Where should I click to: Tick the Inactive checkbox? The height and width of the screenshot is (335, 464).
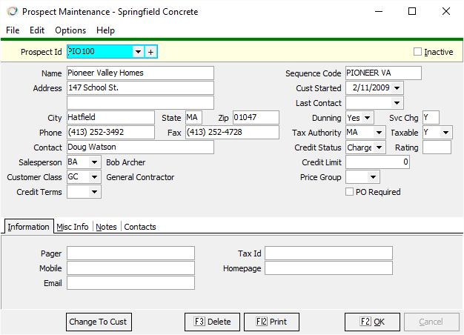[x=417, y=52]
